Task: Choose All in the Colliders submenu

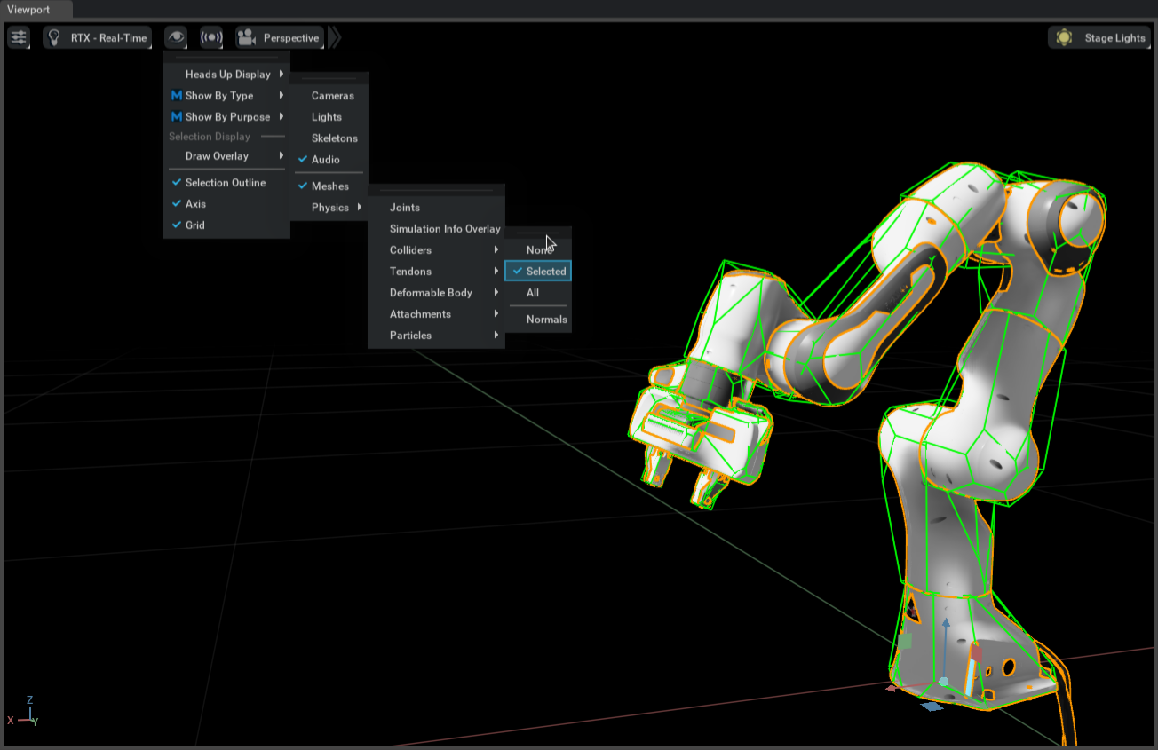Action: point(533,293)
